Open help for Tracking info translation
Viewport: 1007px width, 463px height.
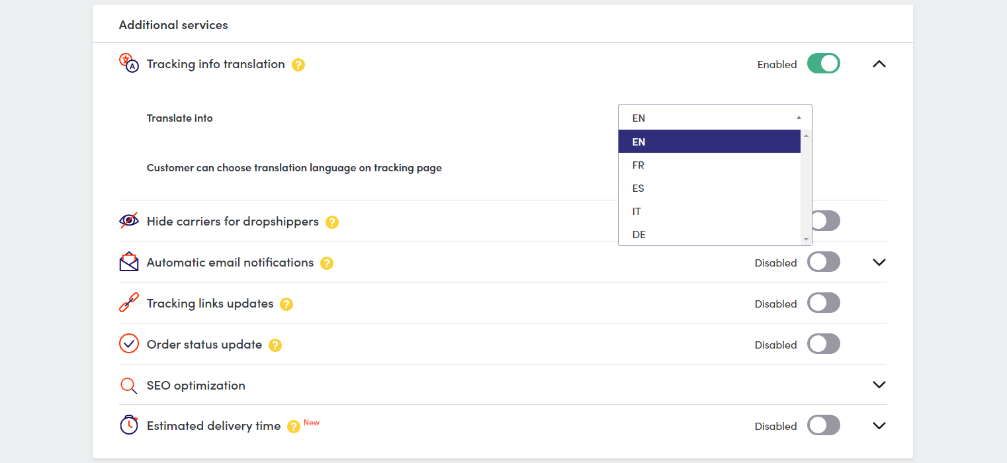point(298,65)
